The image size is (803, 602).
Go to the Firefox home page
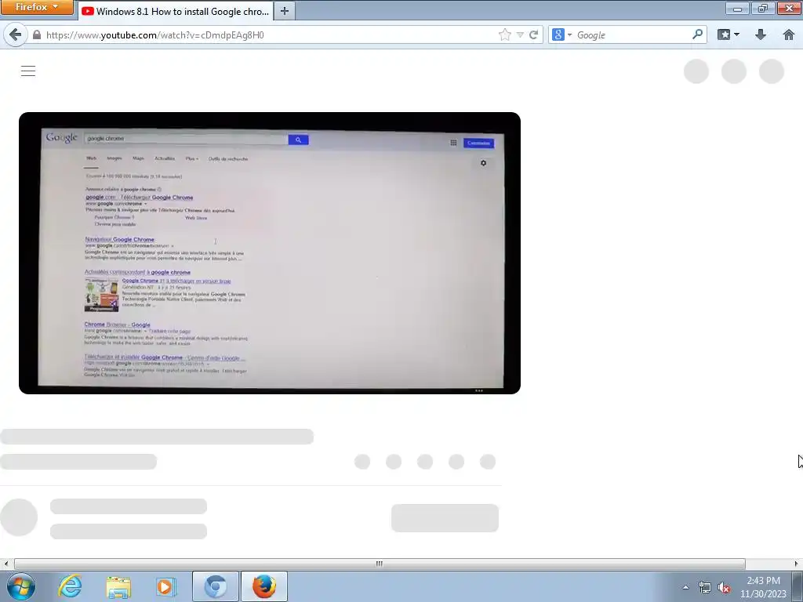[789, 34]
